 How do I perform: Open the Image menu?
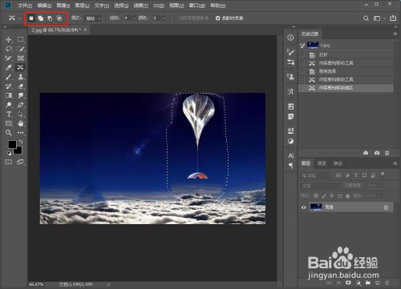[x=63, y=6]
